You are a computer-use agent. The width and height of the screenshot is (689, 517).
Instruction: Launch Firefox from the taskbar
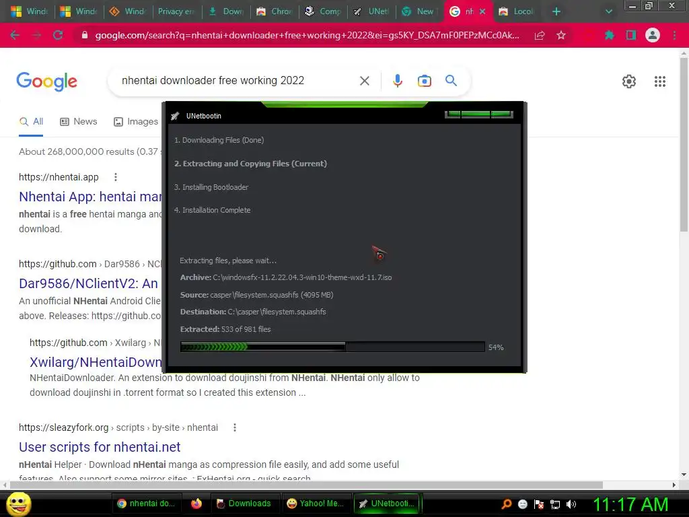[x=196, y=504]
